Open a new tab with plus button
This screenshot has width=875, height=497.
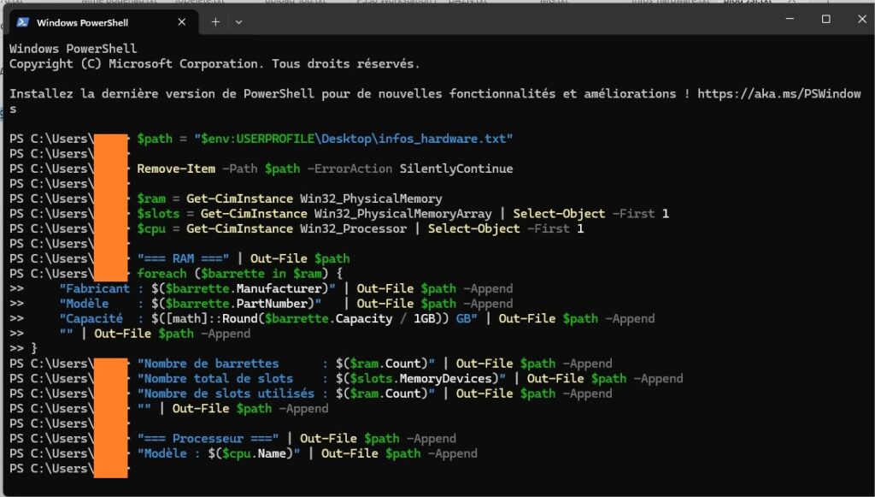pyautogui.click(x=215, y=22)
